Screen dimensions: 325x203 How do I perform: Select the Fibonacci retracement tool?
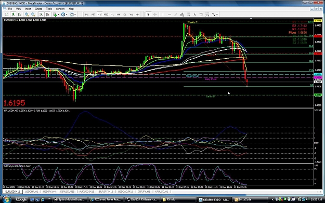(x=188, y=15)
